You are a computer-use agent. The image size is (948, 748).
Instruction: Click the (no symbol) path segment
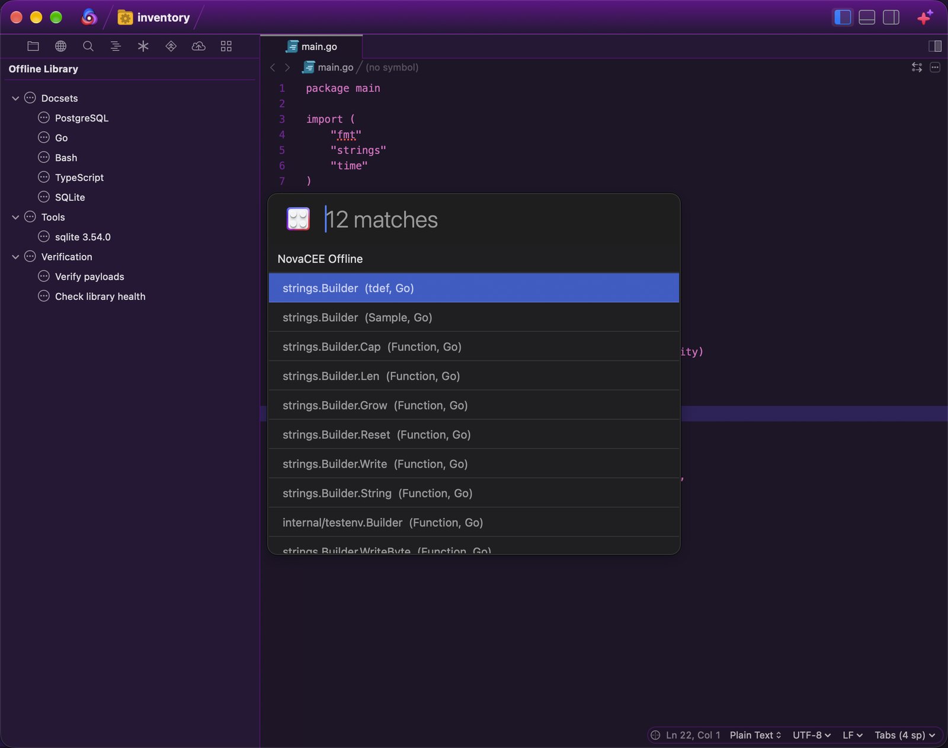(392, 68)
